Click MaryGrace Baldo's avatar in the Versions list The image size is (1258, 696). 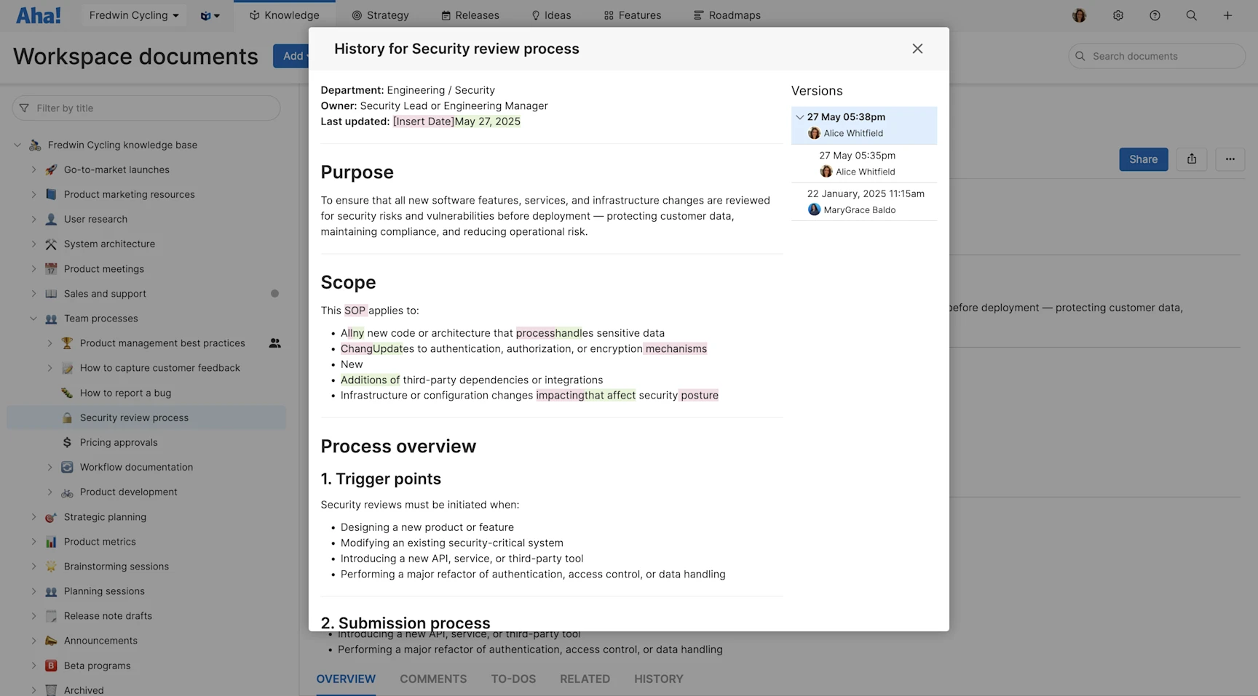pyautogui.click(x=813, y=209)
